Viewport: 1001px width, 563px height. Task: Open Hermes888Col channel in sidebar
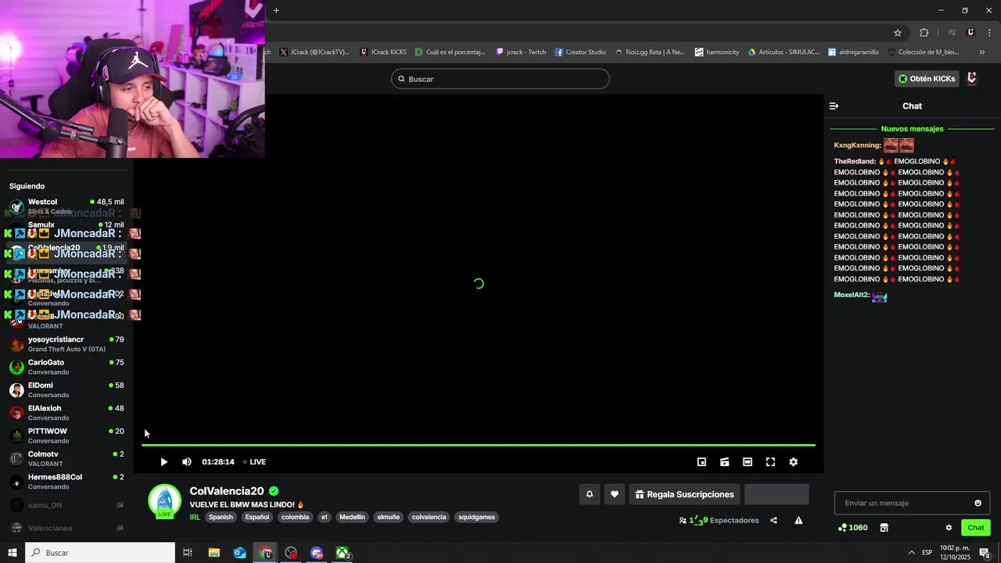(x=66, y=481)
